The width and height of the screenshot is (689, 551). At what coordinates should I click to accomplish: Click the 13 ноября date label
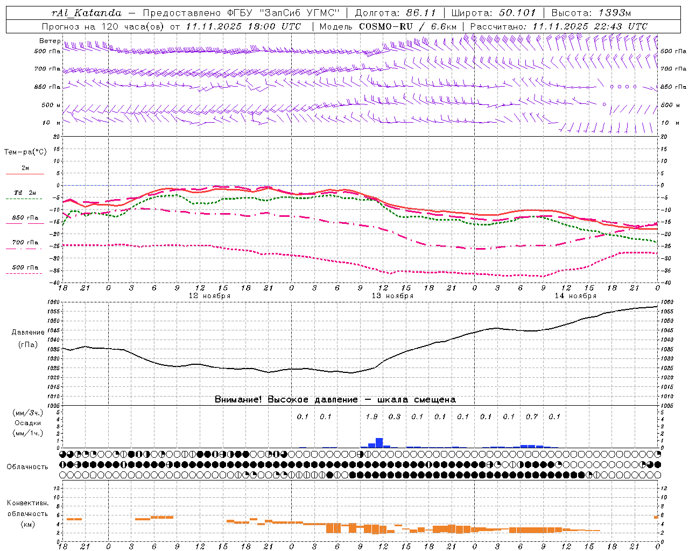(x=392, y=296)
